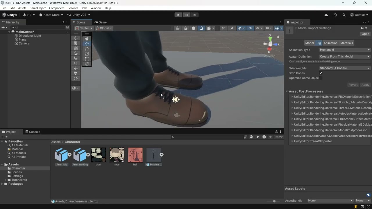Viewport: 372px width, 209px height.
Task: Click the Play button
Action: click(178, 15)
